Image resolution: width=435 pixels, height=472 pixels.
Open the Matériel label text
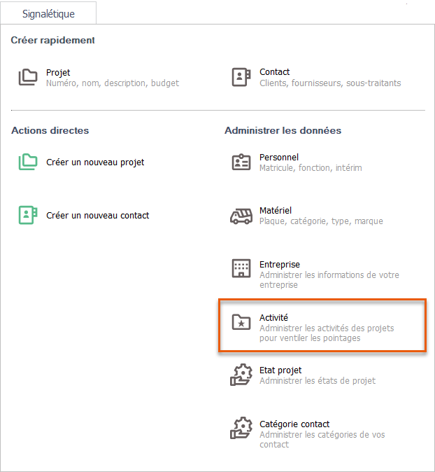click(x=276, y=211)
